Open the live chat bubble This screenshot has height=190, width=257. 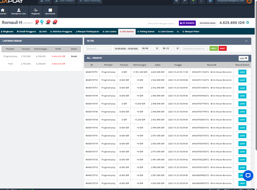click(x=248, y=175)
